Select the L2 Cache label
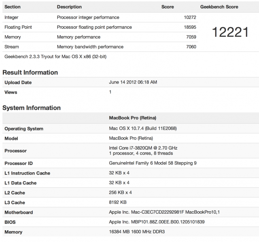259x242 pixels. 15,193
